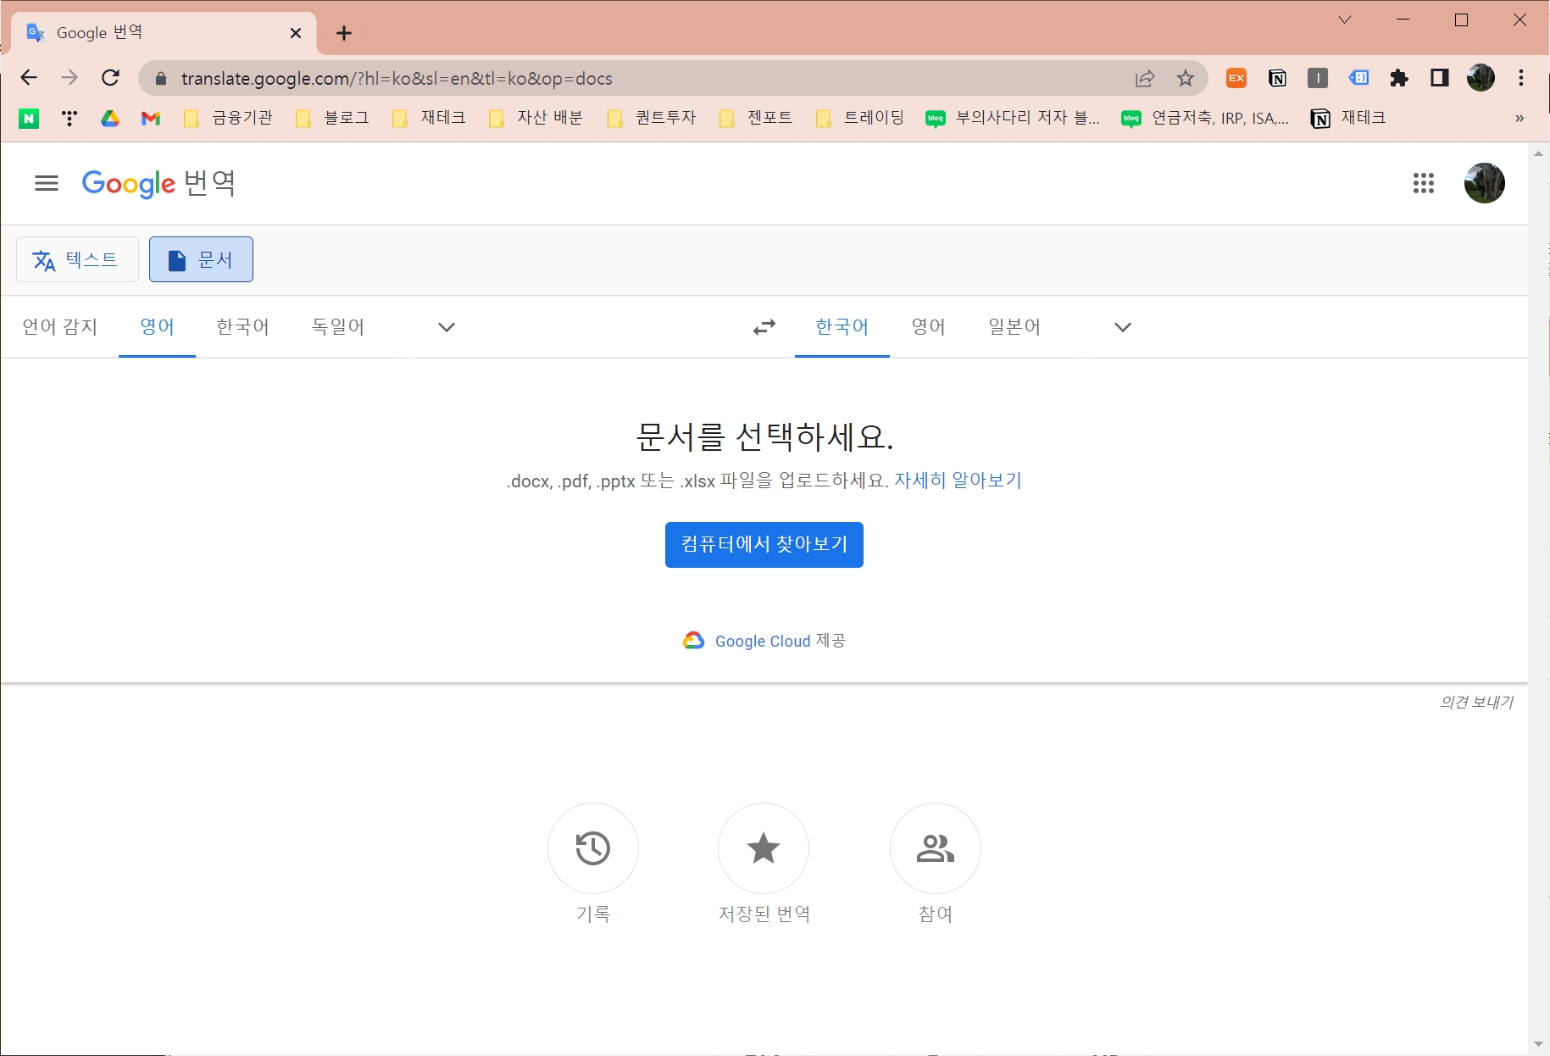This screenshot has height=1056, width=1550.
Task: Open the dots bookmark icon beside Naver
Action: point(69,119)
